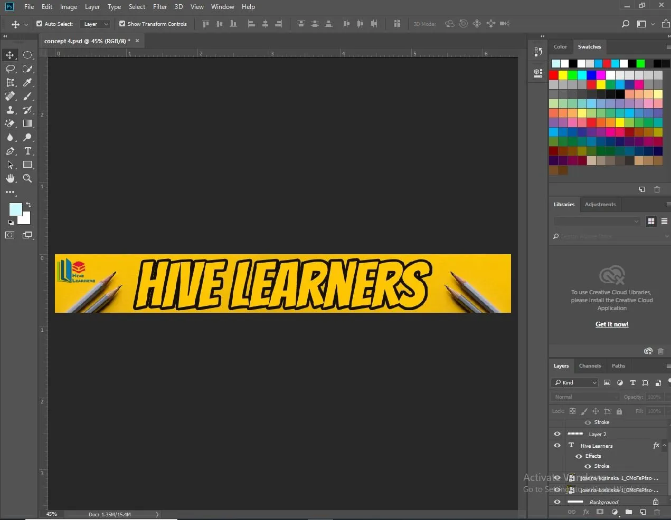The height and width of the screenshot is (520, 671).
Task: Filter layers by type layers
Action: click(632, 382)
